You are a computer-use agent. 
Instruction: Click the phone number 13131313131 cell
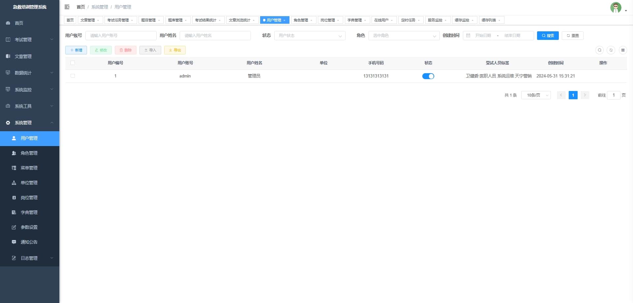pyautogui.click(x=376, y=76)
